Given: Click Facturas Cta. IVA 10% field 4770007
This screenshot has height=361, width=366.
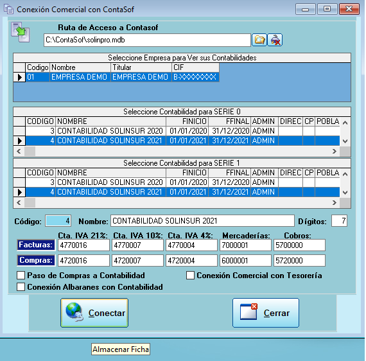Looking at the screenshot, I should pos(137,245).
